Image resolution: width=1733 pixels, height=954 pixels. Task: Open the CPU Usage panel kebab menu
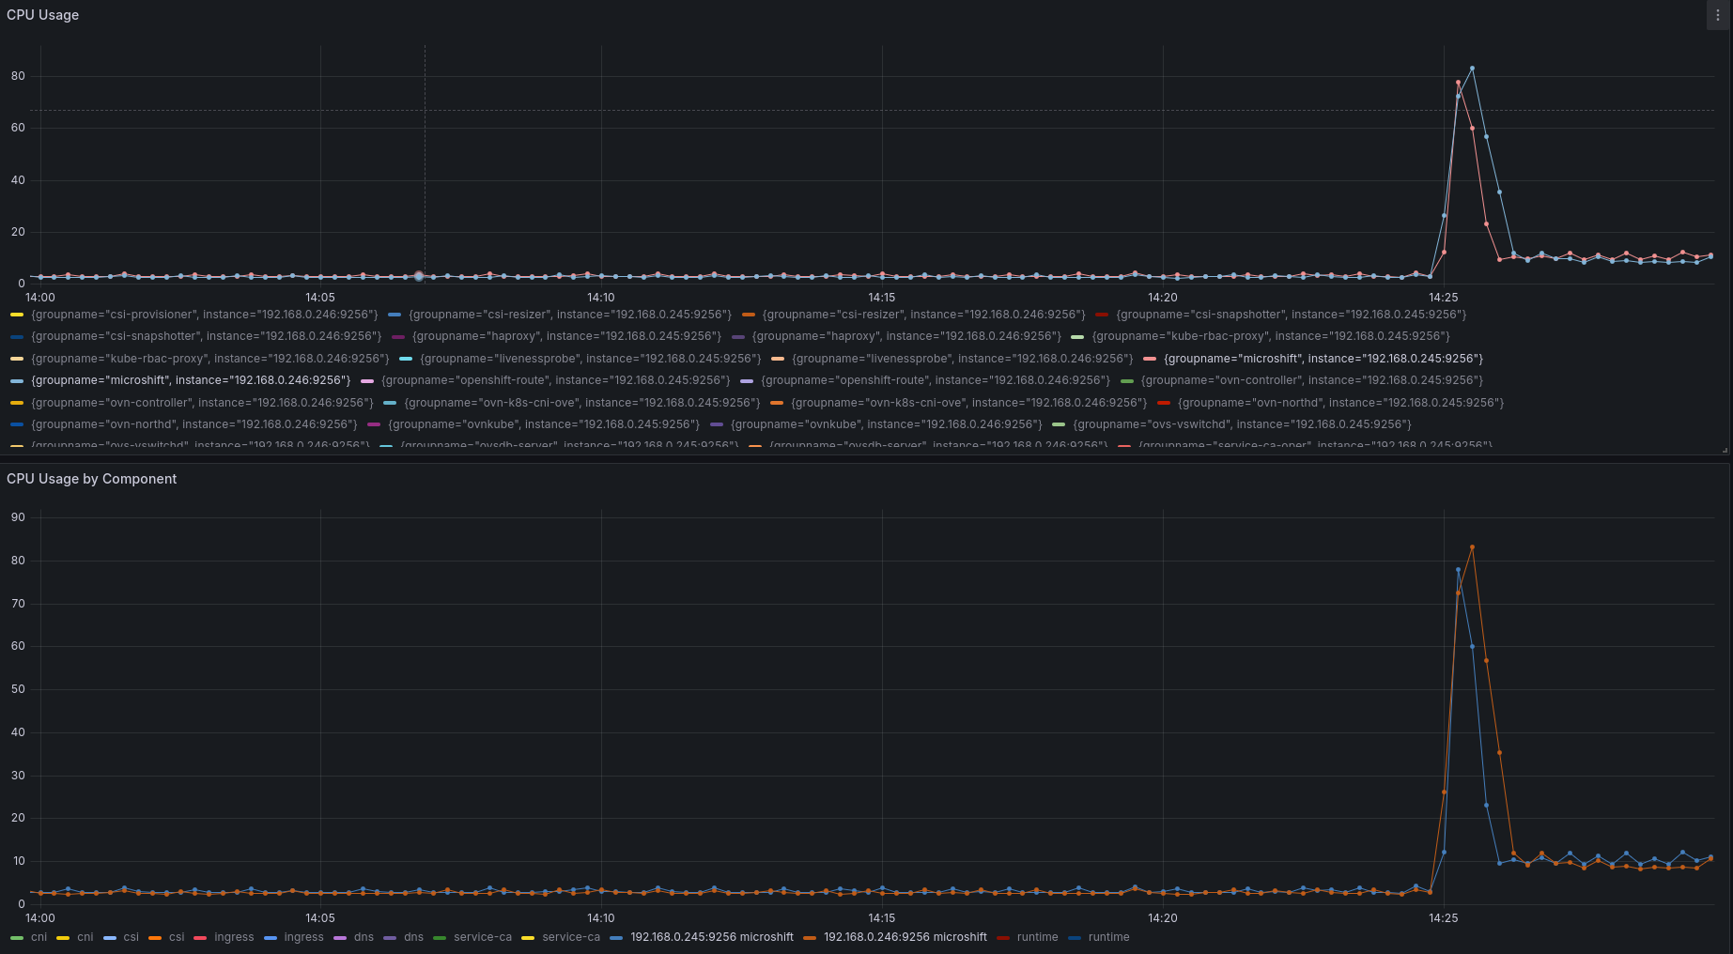[x=1718, y=15]
